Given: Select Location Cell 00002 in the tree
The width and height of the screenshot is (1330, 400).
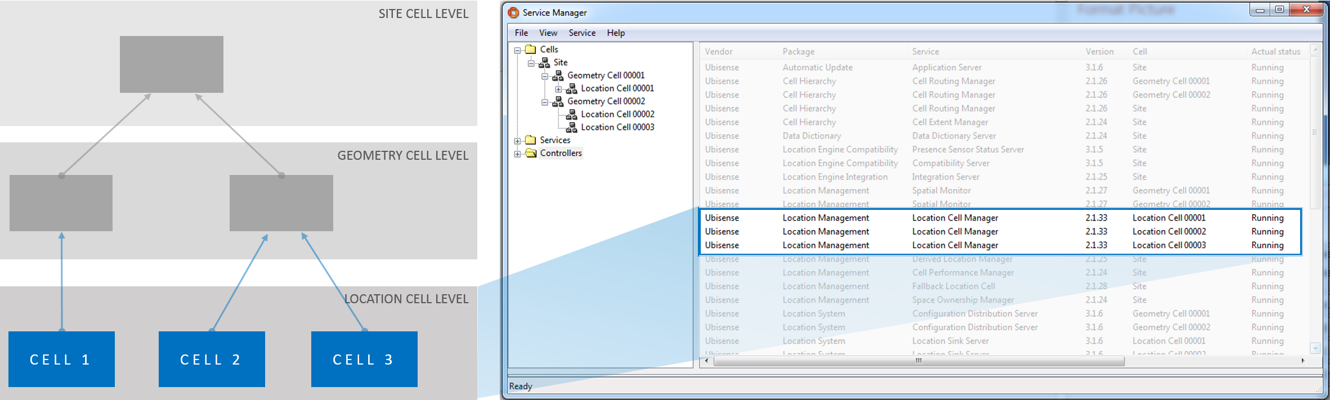Looking at the screenshot, I should coord(617,114).
